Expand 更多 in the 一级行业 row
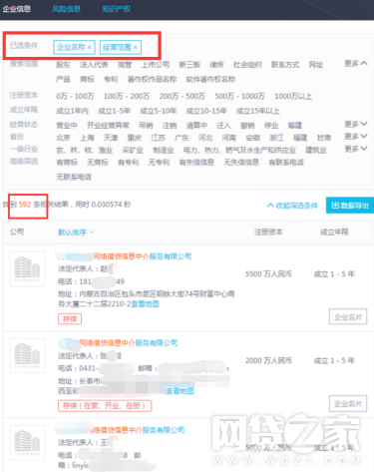 pyautogui.click(x=356, y=149)
